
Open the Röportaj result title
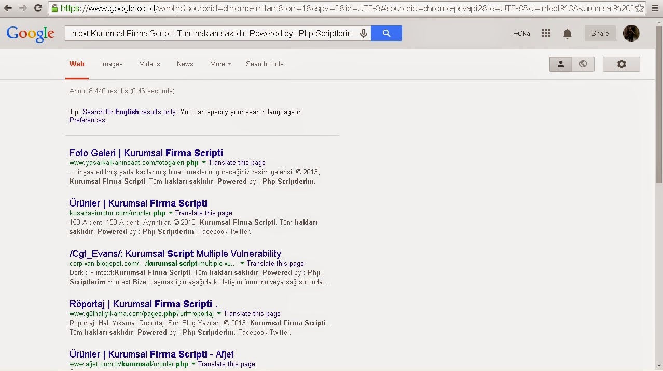[143, 304]
